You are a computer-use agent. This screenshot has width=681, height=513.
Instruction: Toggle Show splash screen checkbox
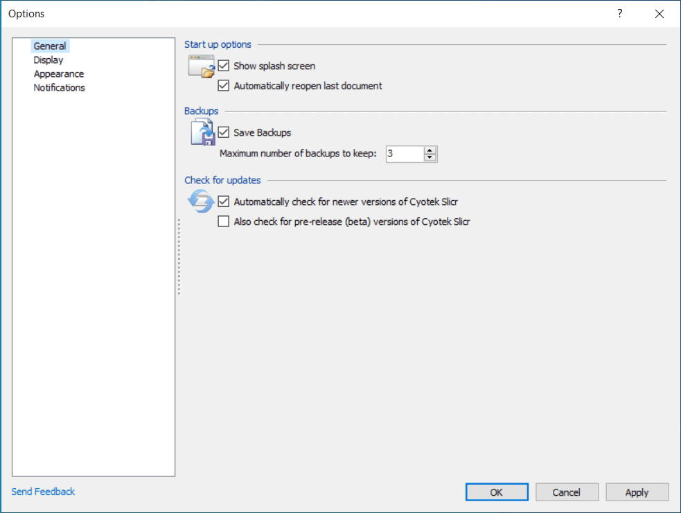pyautogui.click(x=224, y=66)
